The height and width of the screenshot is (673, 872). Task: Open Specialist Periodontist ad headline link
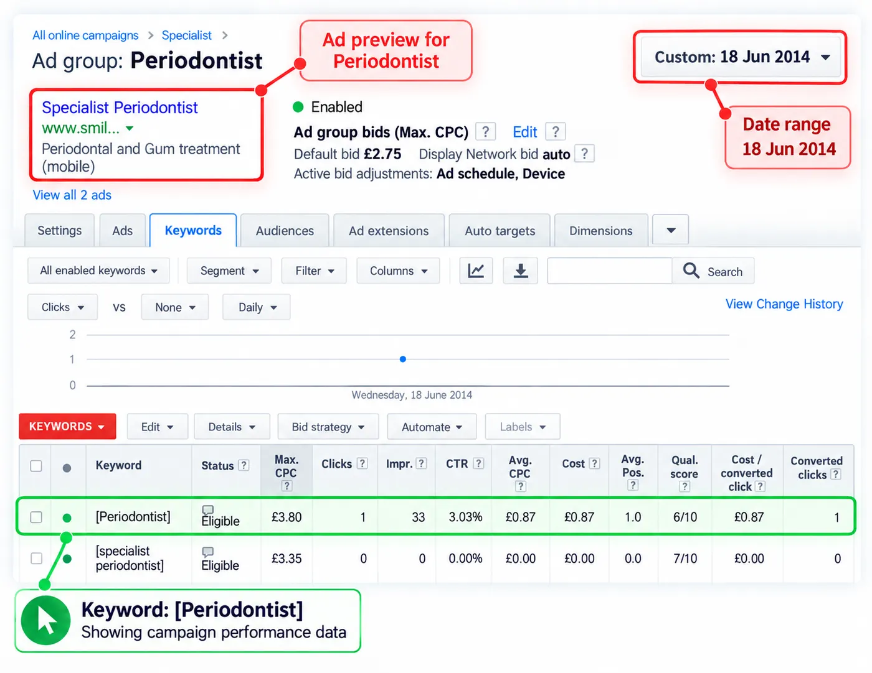[x=120, y=108]
